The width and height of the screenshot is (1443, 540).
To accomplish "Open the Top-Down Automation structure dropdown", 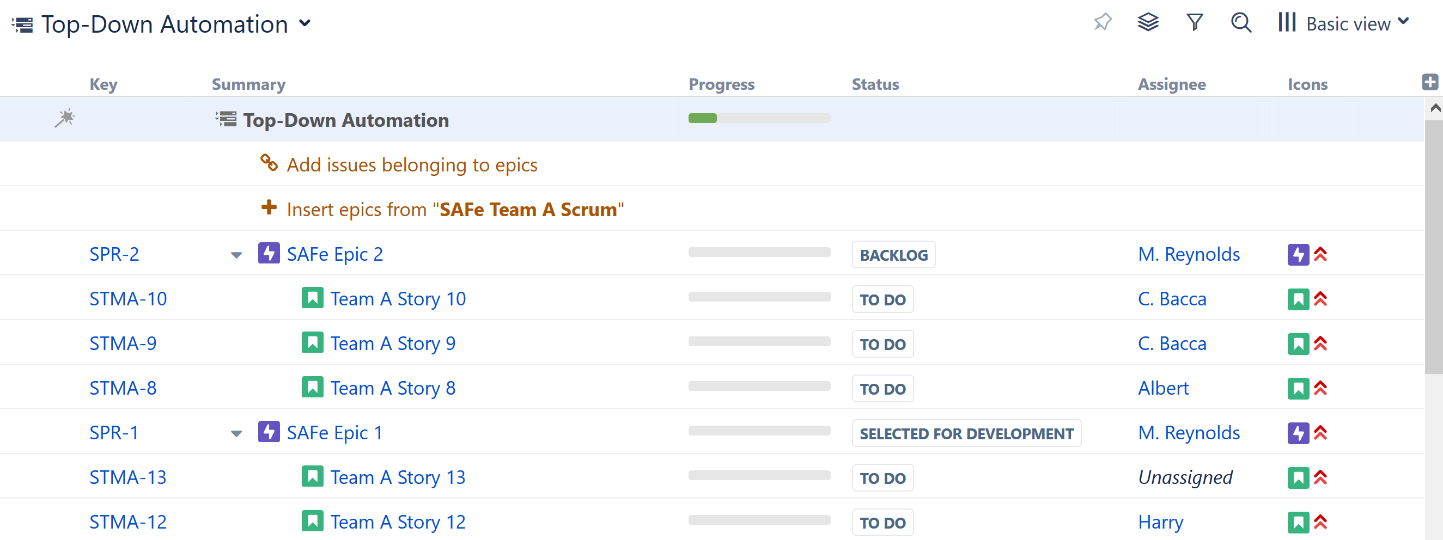I will click(305, 23).
